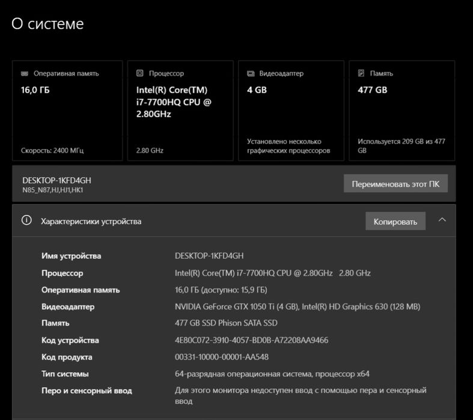Click the Видеоадаптер card title

(281, 73)
